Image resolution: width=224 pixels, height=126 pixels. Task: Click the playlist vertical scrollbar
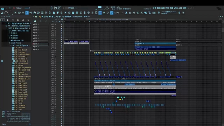tap(223, 30)
